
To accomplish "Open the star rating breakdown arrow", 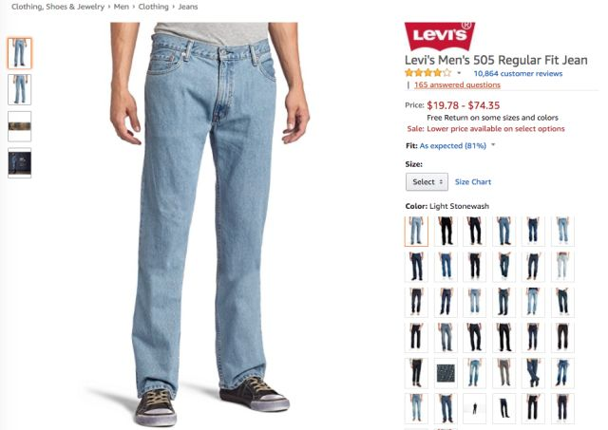I will pyautogui.click(x=459, y=73).
